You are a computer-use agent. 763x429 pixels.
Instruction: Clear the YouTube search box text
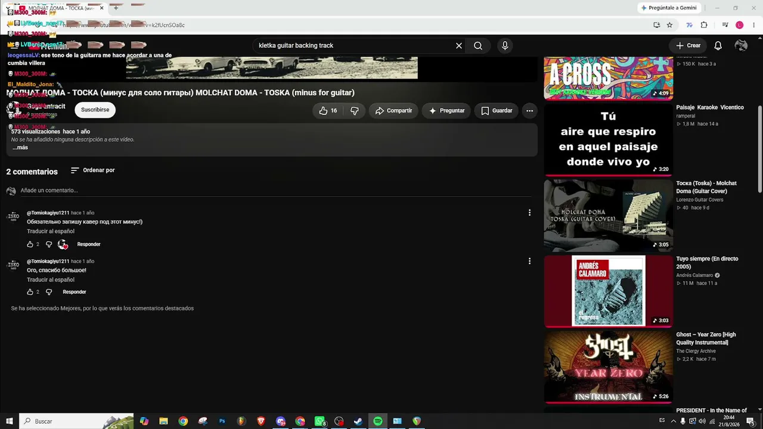click(459, 46)
